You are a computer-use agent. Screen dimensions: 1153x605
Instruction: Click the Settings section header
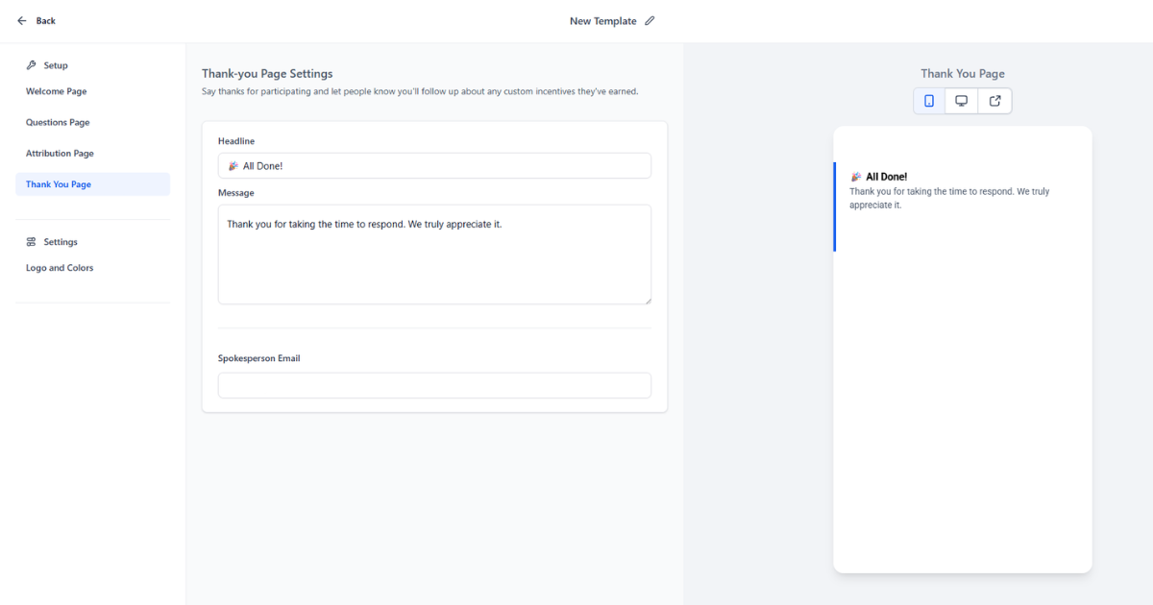tap(61, 242)
